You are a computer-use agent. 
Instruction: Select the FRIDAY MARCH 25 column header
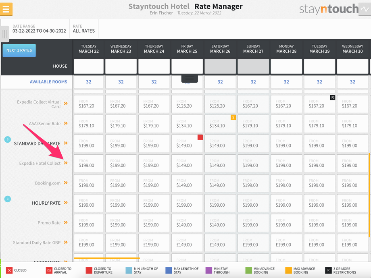tap(187, 49)
